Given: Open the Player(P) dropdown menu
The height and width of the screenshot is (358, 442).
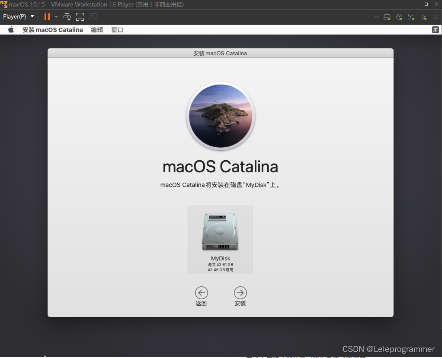Looking at the screenshot, I should coord(19,16).
